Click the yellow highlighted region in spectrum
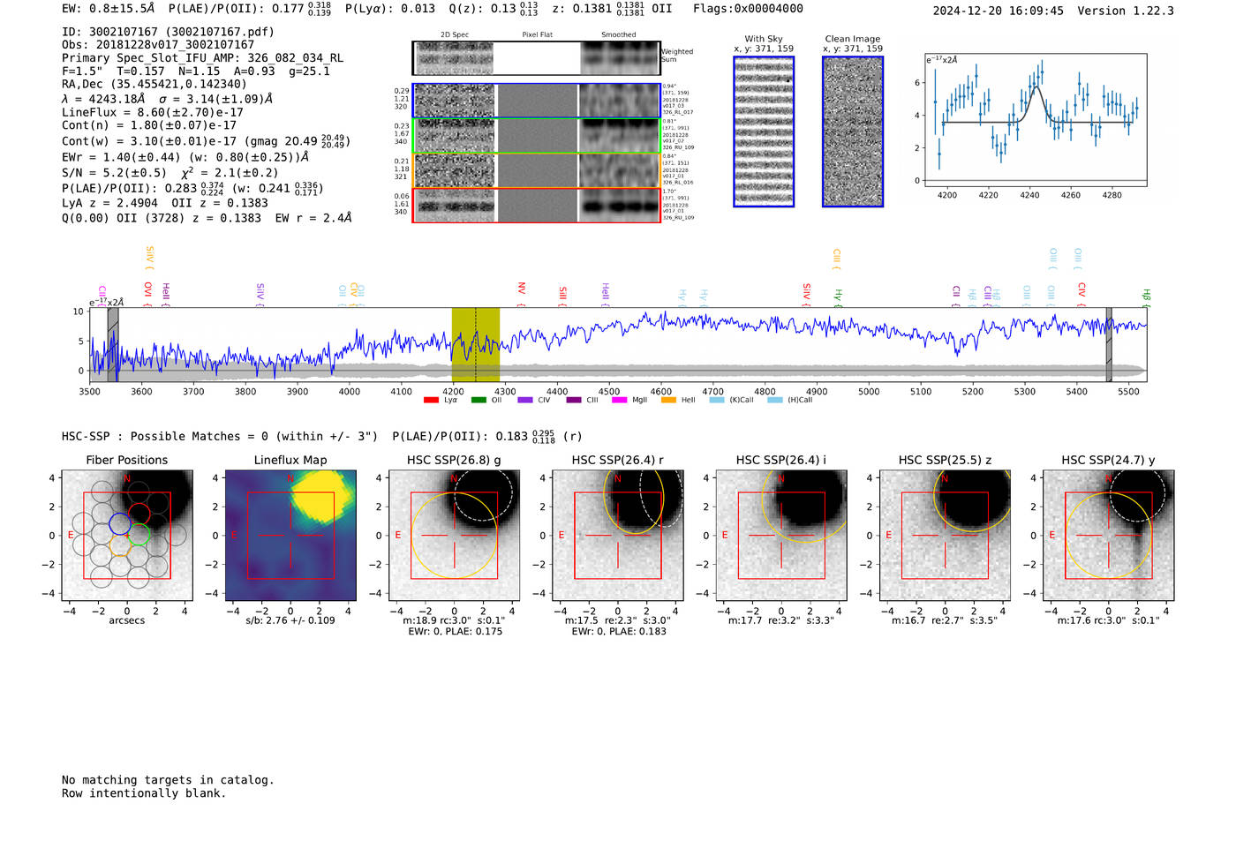Screen dimensions: 1236x841 tap(476, 345)
